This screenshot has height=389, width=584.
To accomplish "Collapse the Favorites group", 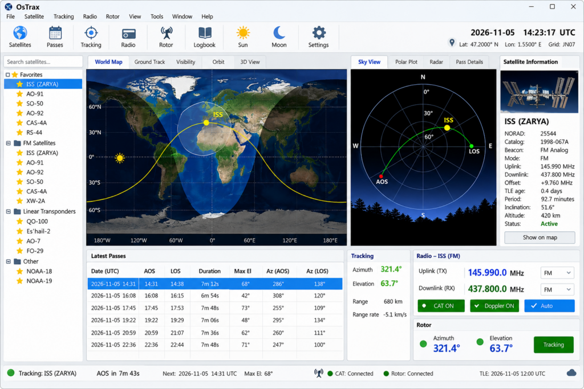I will tap(8, 75).
